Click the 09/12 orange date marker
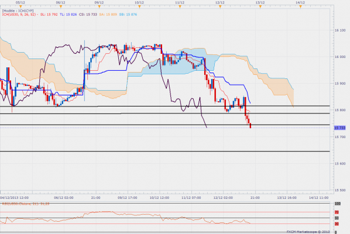The width and height of the screenshot is (350, 234). (x=99, y=6)
